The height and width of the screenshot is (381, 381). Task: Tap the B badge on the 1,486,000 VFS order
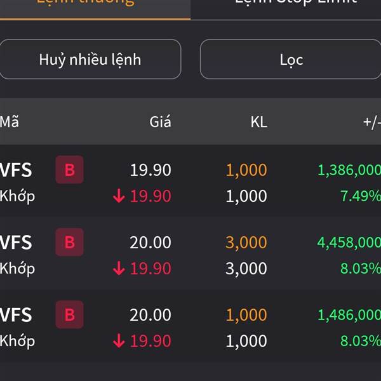[69, 314]
